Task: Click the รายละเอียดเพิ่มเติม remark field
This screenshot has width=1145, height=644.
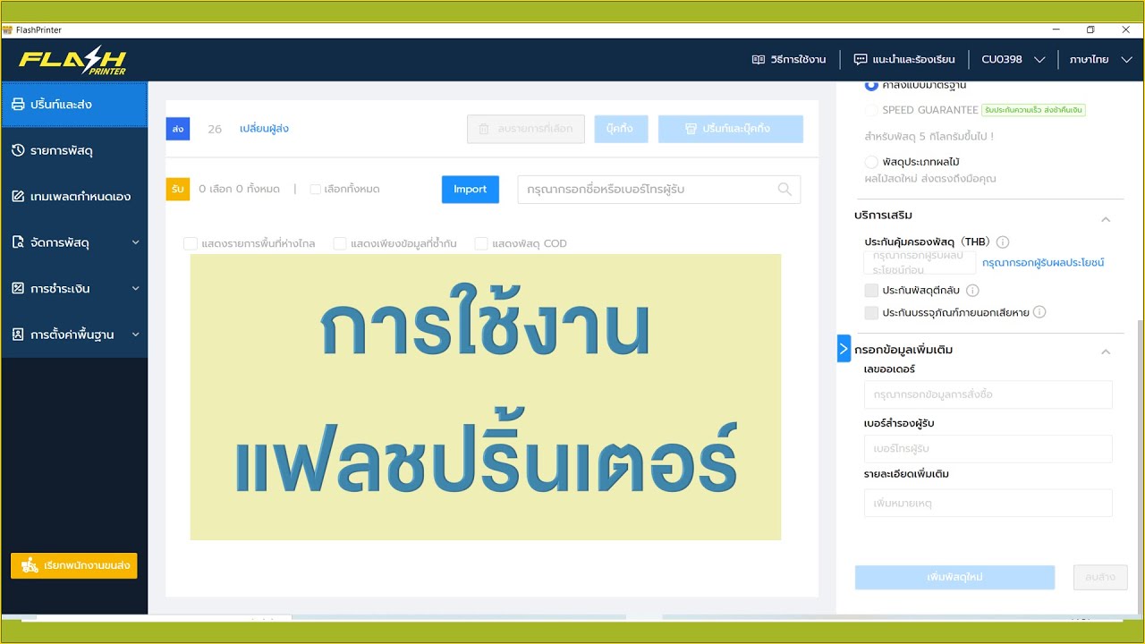Action: tap(988, 504)
